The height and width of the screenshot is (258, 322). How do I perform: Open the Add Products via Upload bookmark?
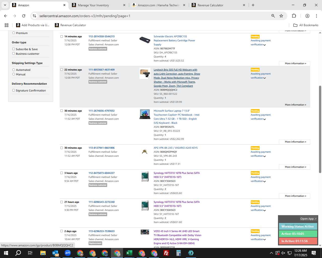pyautogui.click(x=33, y=25)
